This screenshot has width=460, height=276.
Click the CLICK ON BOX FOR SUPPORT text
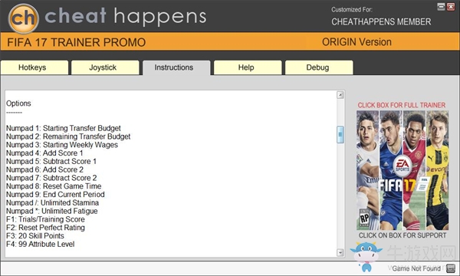tap(402, 235)
